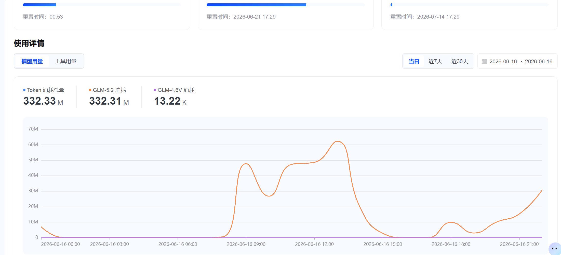This screenshot has width=561, height=255.
Task: Toggle the GLM-4.6V 消耗 series legend dot
Action: pos(155,90)
